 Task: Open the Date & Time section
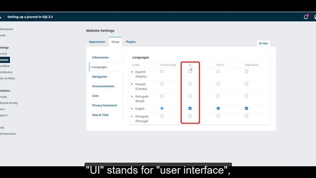[100, 115]
